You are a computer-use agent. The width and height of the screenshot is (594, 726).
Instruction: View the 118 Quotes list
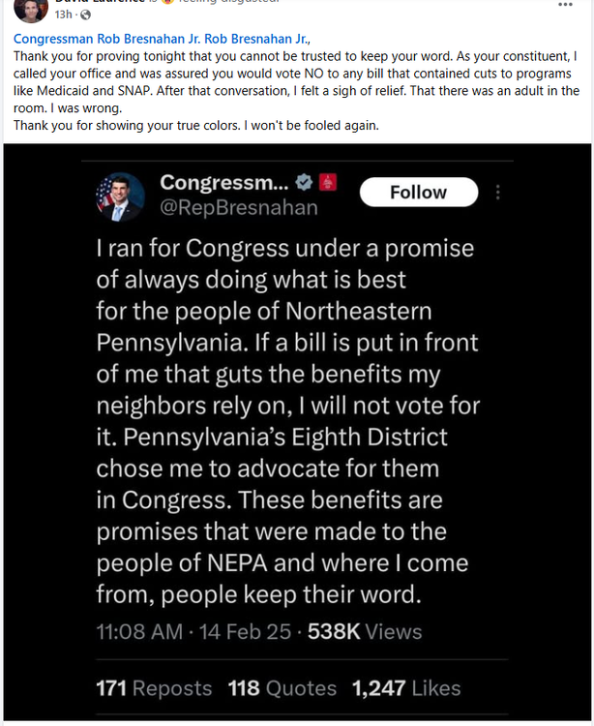[282, 688]
